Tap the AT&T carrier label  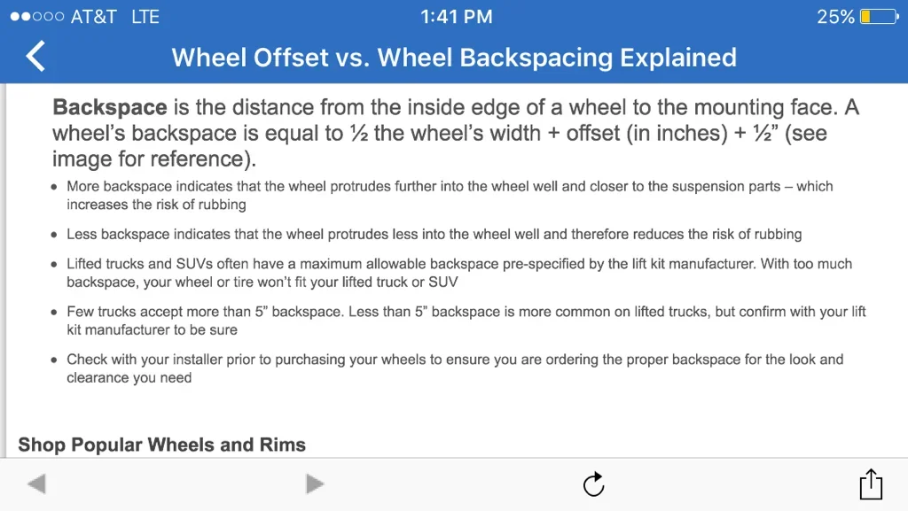click(x=94, y=17)
